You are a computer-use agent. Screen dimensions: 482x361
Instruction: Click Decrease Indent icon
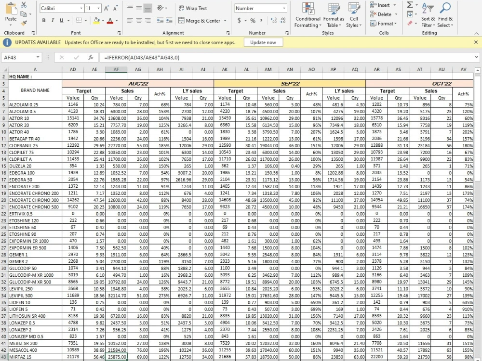(160, 21)
